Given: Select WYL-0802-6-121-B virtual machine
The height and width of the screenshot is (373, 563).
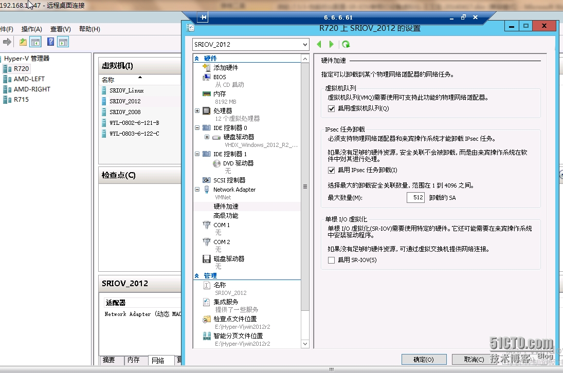Looking at the screenshot, I should point(134,123).
